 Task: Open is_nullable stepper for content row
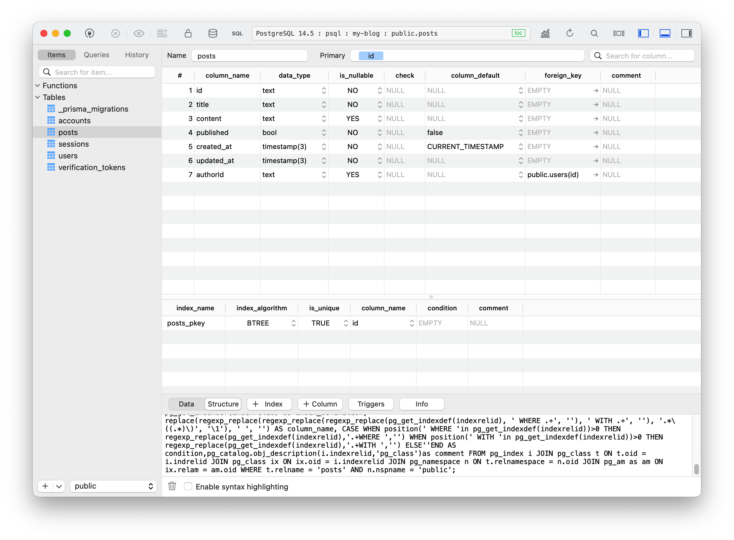click(380, 119)
